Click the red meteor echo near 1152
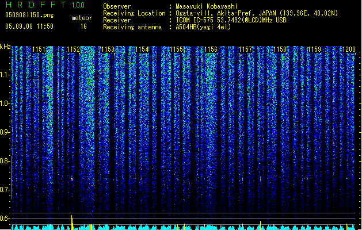This screenshot has height=230, width=362. pos(72,179)
